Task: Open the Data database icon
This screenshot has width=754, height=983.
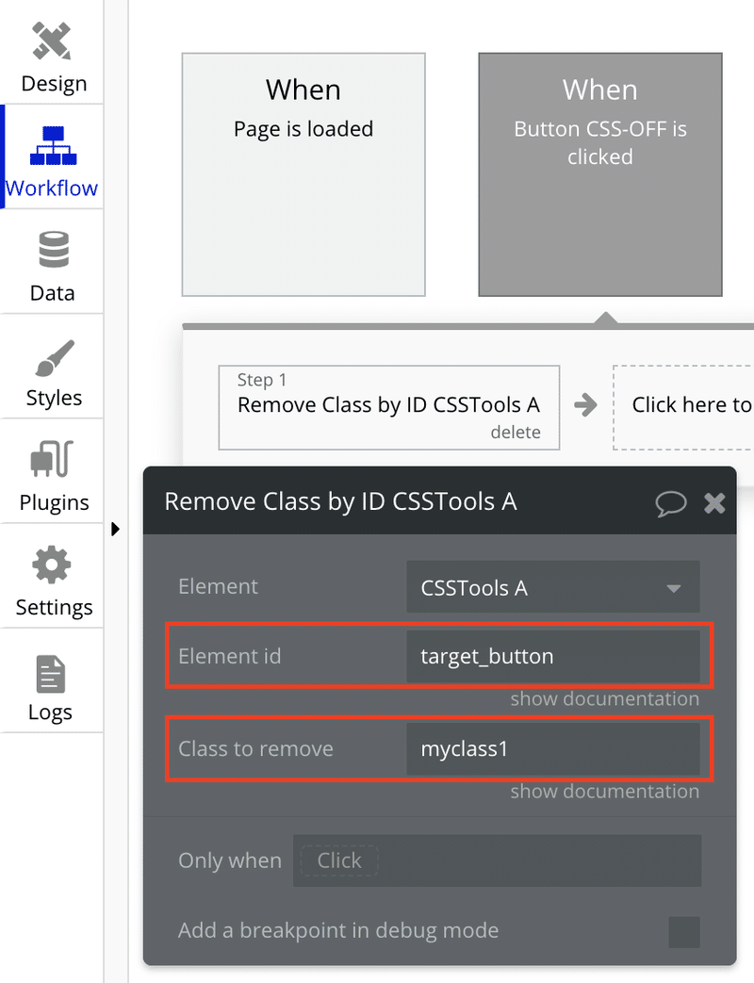Action: (54, 250)
